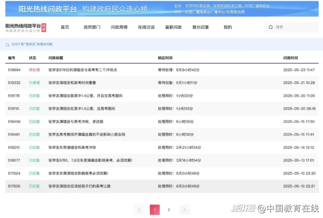
Task: Go to next page arrow
Action: pos(185,210)
